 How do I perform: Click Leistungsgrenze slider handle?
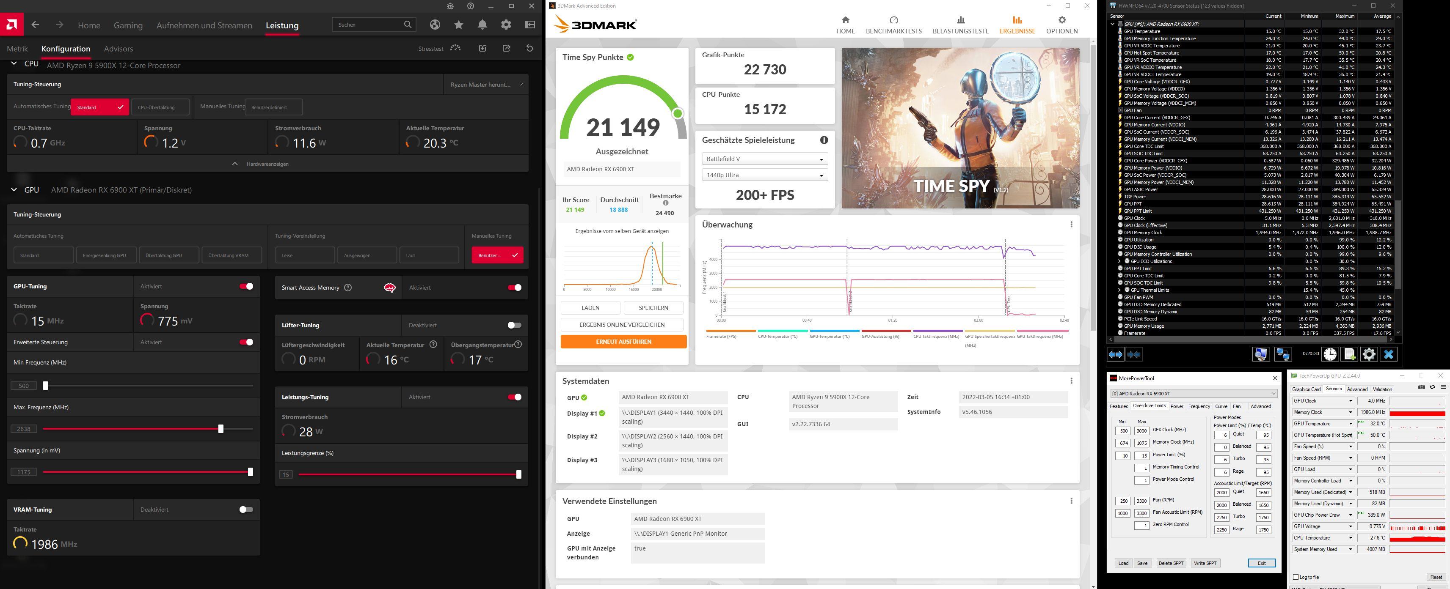pyautogui.click(x=518, y=474)
